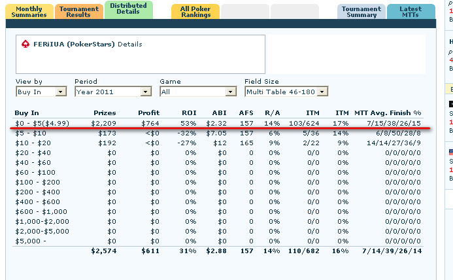Open the Tournament Results tab
The image size is (453, 280).
[78, 12]
